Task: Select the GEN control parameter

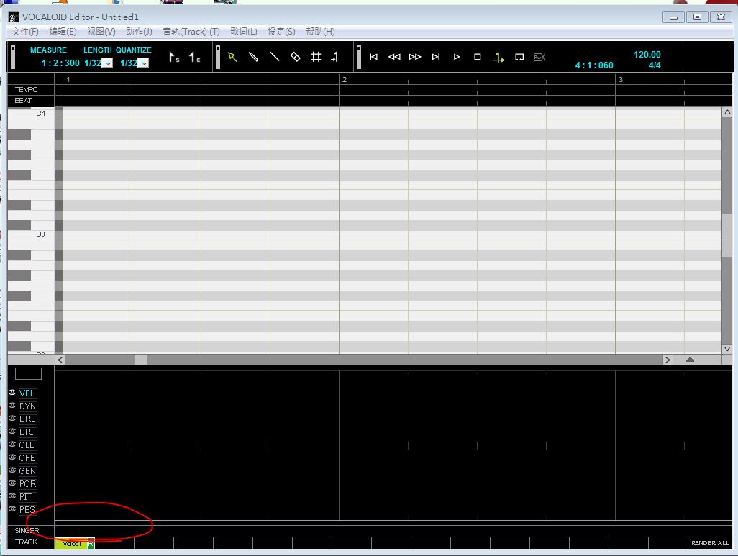Action: (x=27, y=471)
